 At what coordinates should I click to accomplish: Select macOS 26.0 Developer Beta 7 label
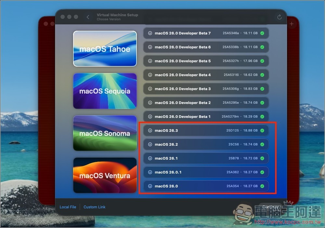tap(183, 33)
